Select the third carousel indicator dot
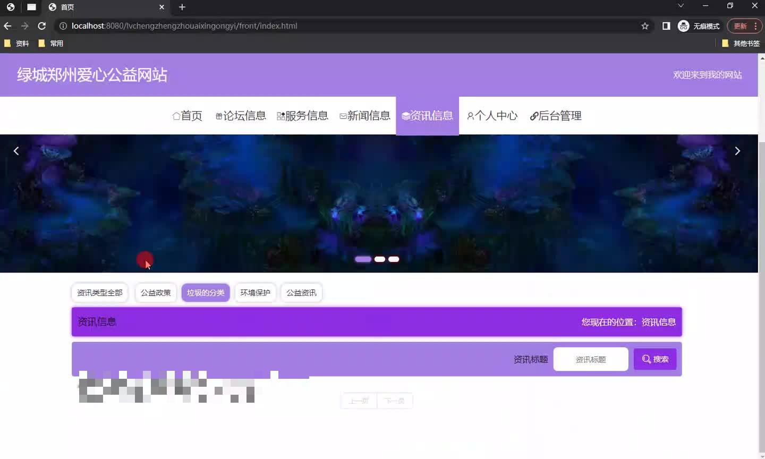The image size is (765, 459). click(394, 259)
